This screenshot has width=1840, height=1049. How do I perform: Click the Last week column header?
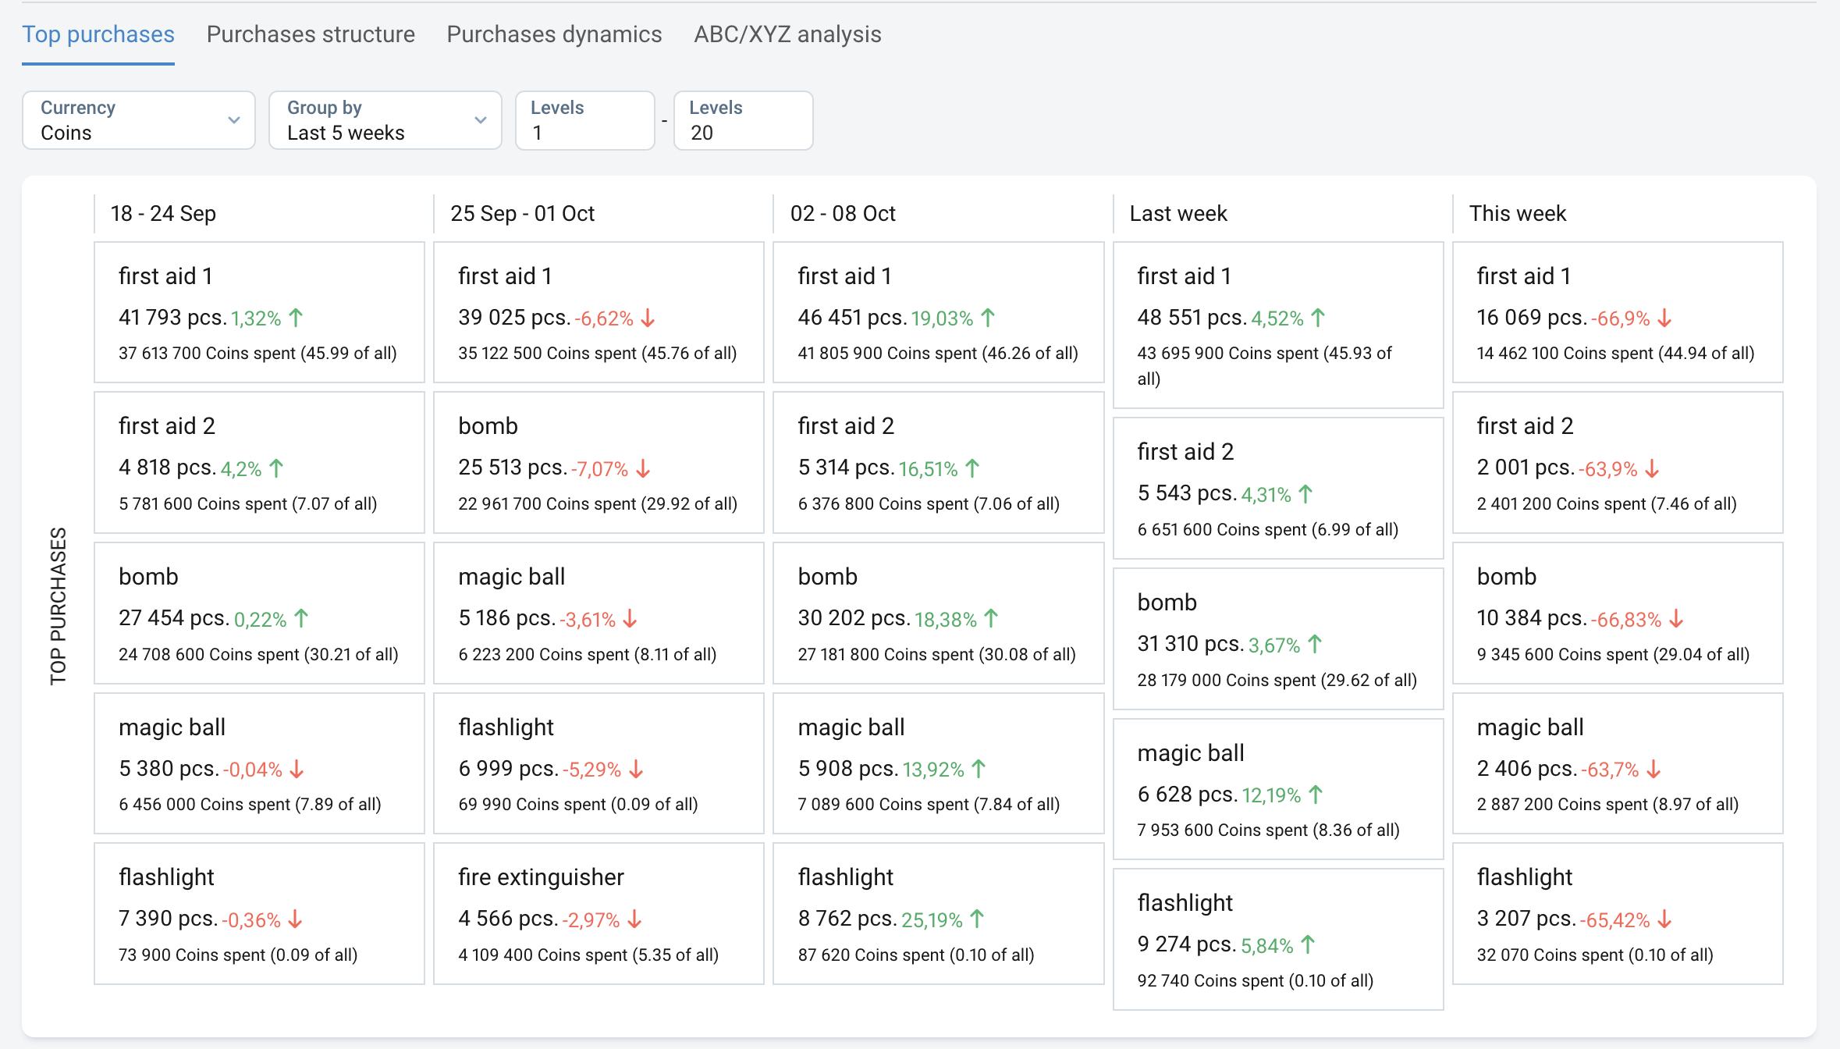pos(1178,213)
